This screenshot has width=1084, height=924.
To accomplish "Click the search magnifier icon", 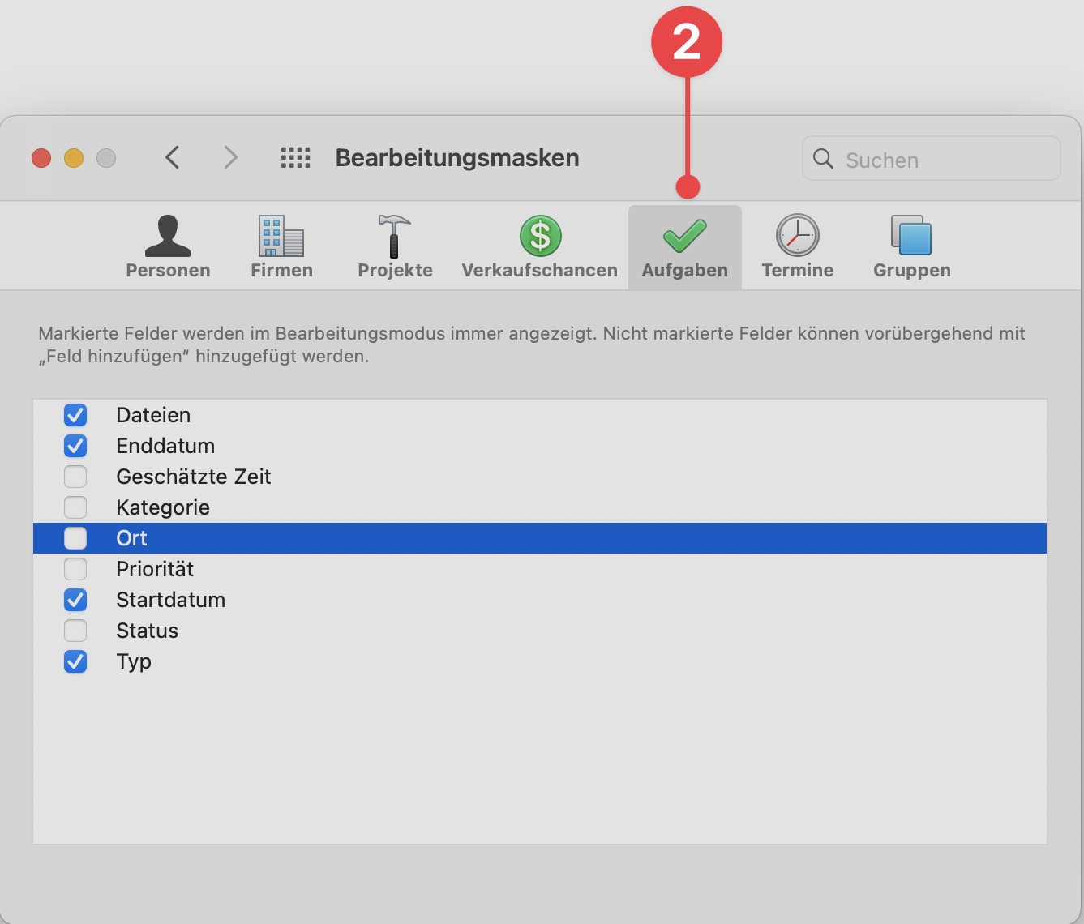I will 823,159.
